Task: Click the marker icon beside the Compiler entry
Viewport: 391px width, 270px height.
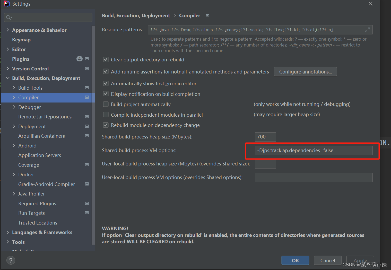Action: pyautogui.click(x=87, y=97)
